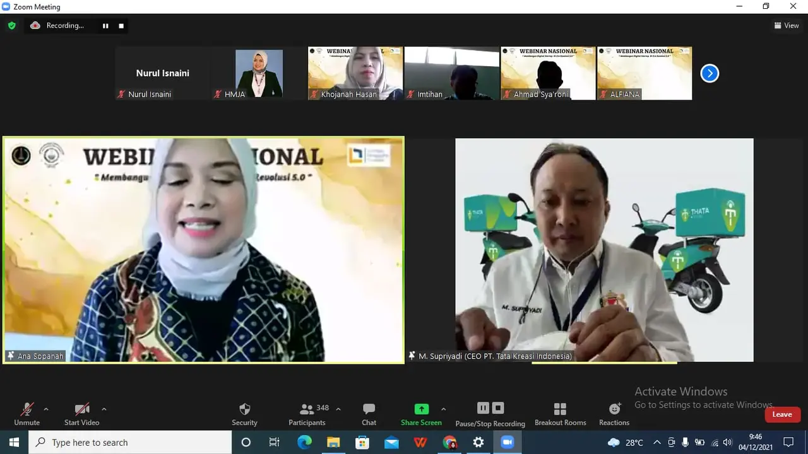This screenshot has height=454, width=808.
Task: Click "M. Supriyadi (CEO PT. Tata Kreasi Indonesia)" label
Action: tap(496, 356)
